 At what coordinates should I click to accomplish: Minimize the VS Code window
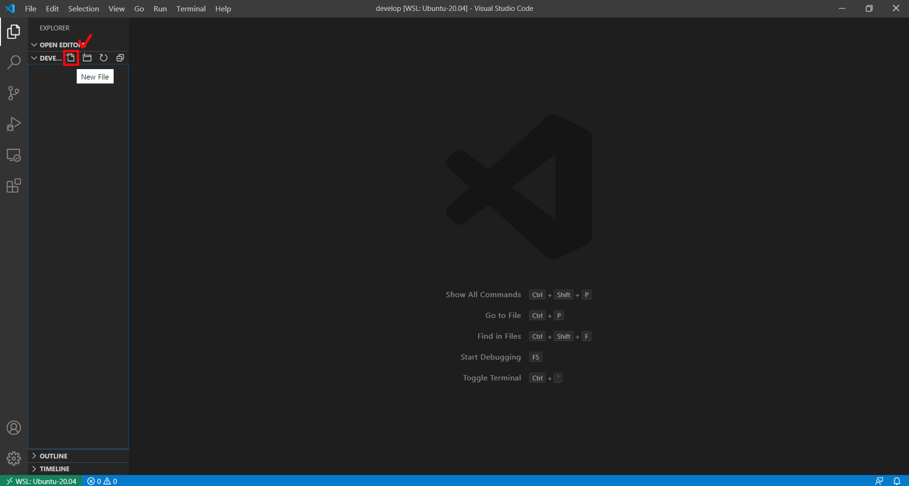[x=842, y=9]
